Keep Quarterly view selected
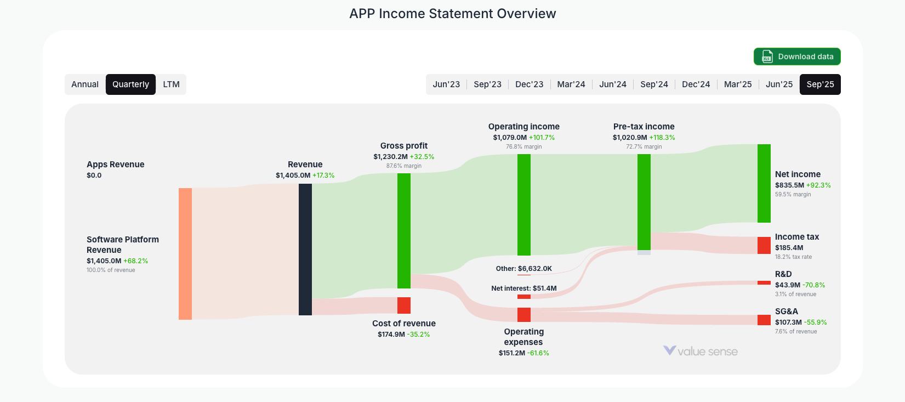Viewport: 905px width, 402px height. pos(130,84)
